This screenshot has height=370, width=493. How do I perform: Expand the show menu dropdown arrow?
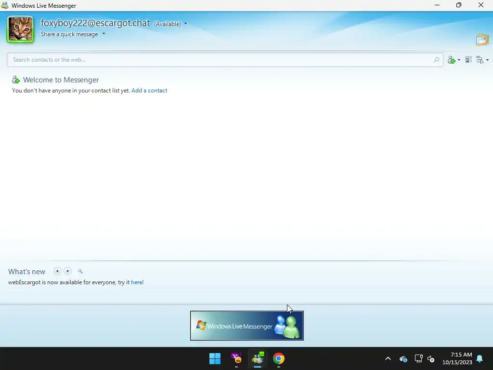tap(487, 60)
